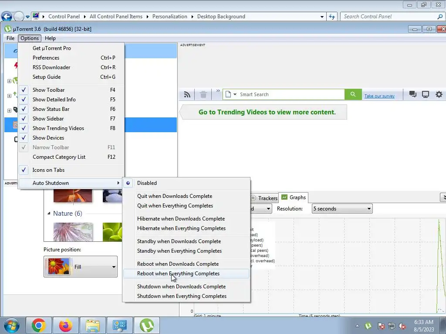Open the Help menu

point(51,38)
